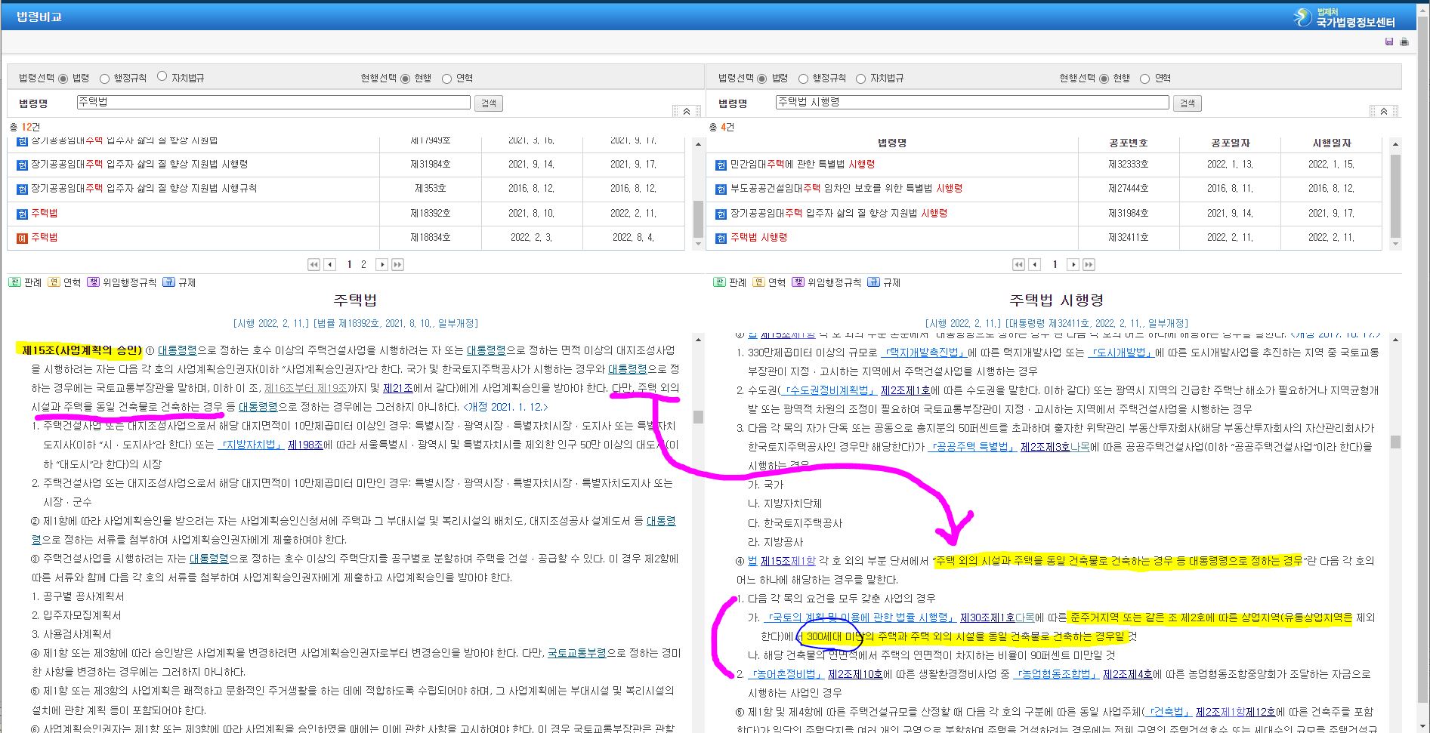Open 주택법 시행령 in right list
The width and height of the screenshot is (1430, 733).
[x=758, y=238]
